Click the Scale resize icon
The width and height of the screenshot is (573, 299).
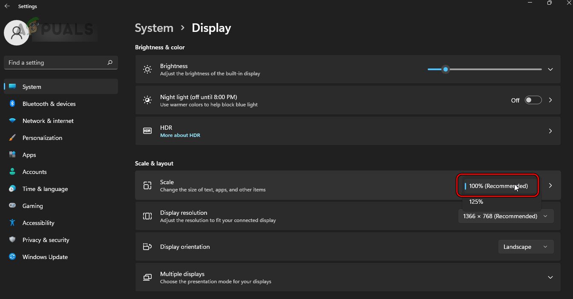point(147,185)
